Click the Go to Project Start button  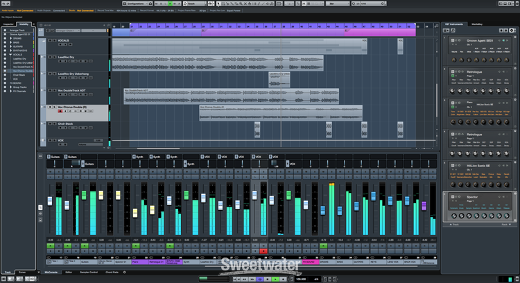tap(235, 280)
